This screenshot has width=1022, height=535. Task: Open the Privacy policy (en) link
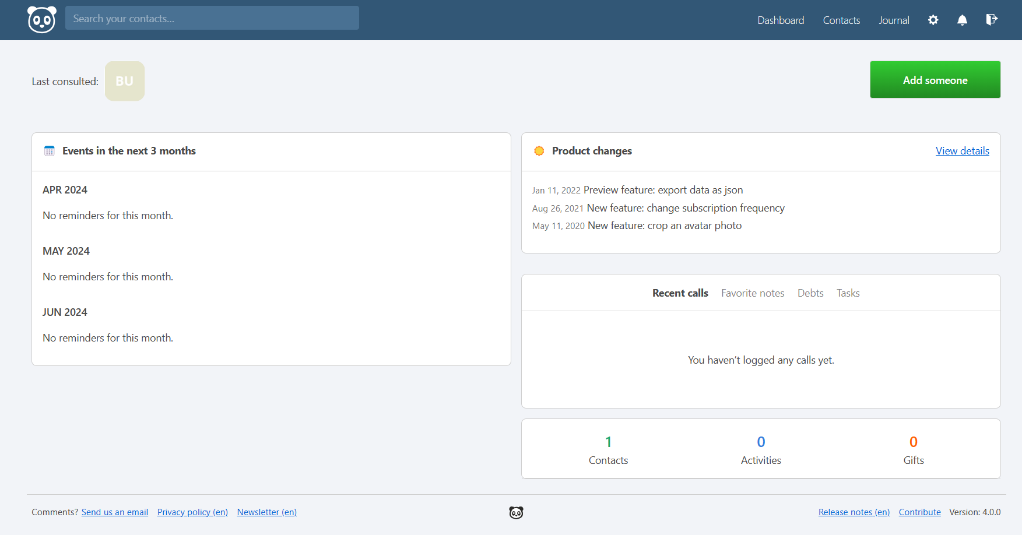tap(192, 512)
